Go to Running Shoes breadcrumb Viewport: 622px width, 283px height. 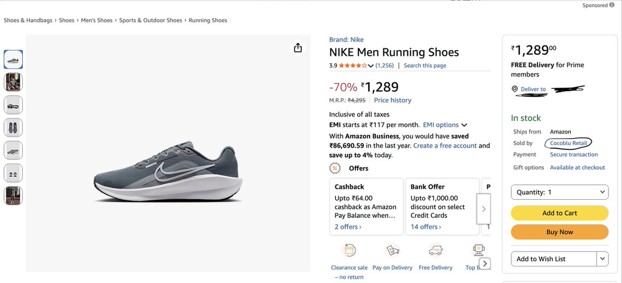[208, 20]
